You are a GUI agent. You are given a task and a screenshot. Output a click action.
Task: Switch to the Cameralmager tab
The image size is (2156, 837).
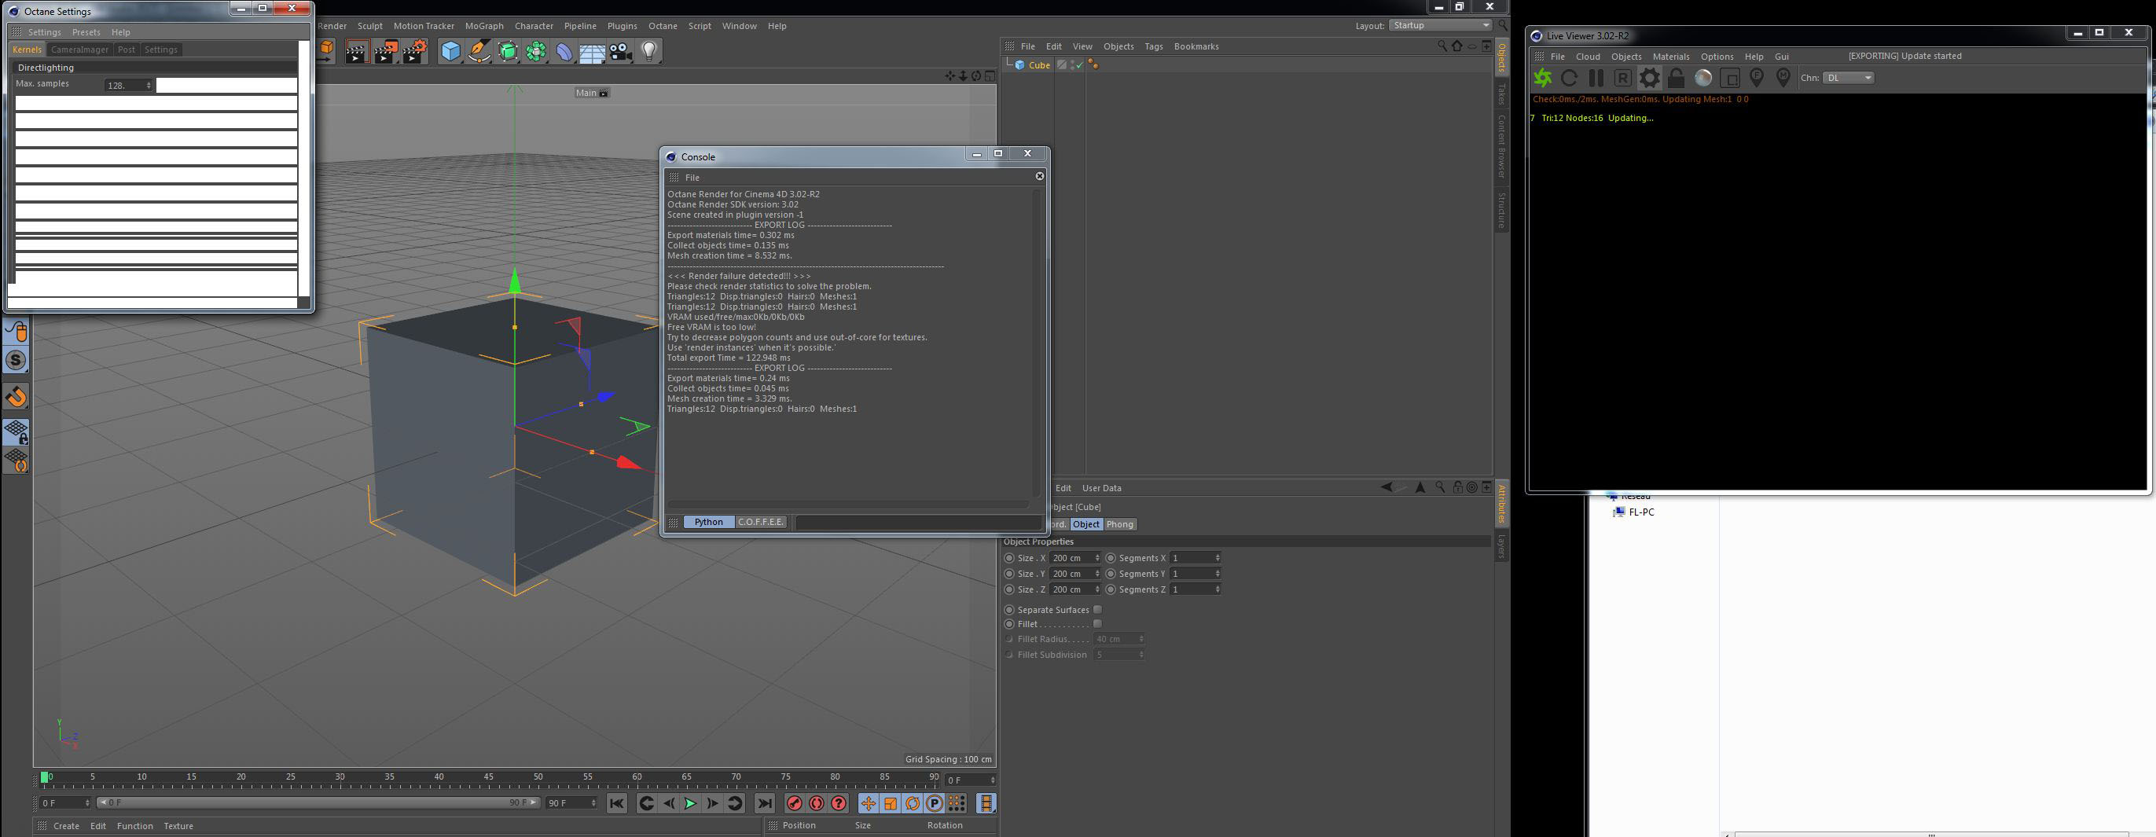(x=79, y=50)
